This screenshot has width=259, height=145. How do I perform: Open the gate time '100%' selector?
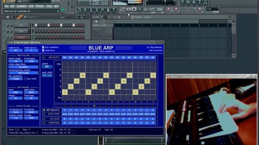31,92
